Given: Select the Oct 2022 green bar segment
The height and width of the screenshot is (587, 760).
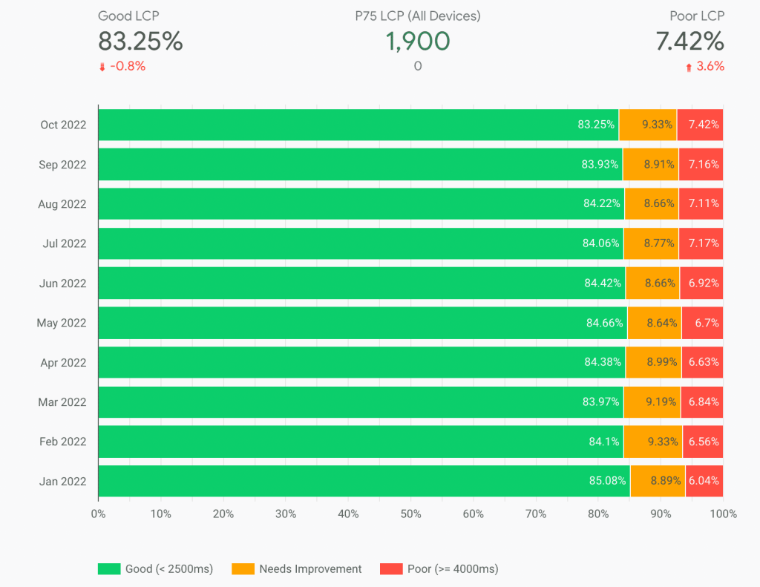Looking at the screenshot, I should [356, 125].
